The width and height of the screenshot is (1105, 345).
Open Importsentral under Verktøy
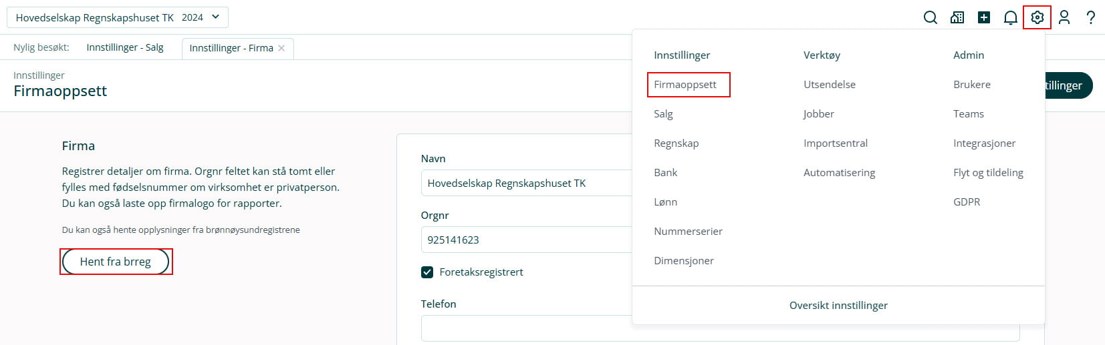click(836, 143)
